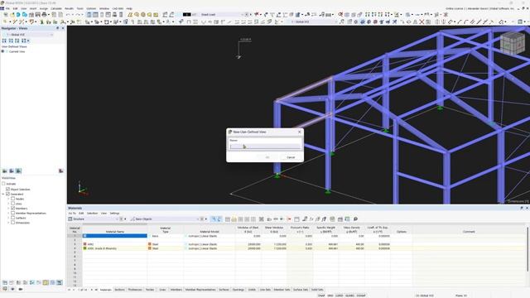
Task: Check the Nodes visibility checkbox
Action: click(x=13, y=199)
